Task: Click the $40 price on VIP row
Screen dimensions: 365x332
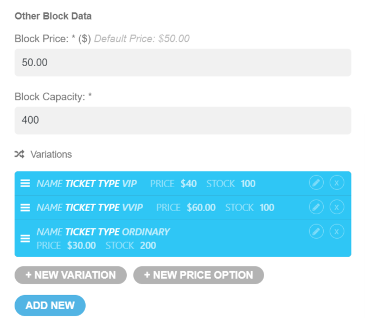Action: click(189, 184)
